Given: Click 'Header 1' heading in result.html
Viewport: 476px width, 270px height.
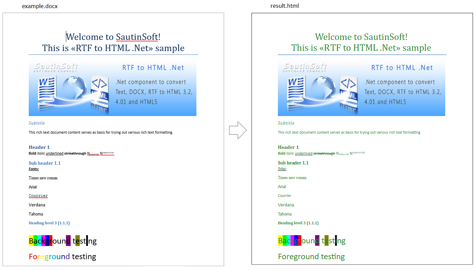Looking at the screenshot, I should pyautogui.click(x=288, y=147).
